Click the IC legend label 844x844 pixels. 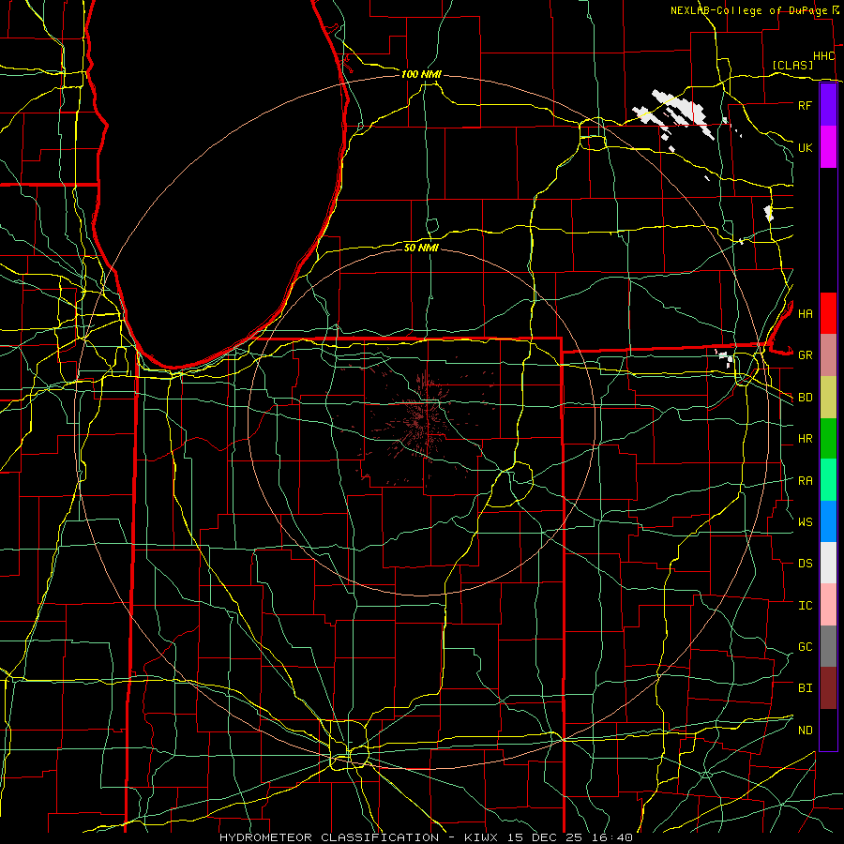pos(805,606)
